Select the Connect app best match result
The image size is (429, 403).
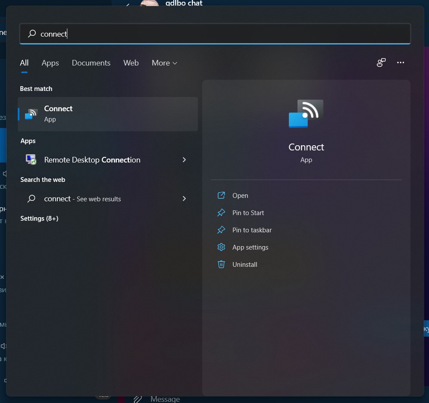[x=108, y=114]
